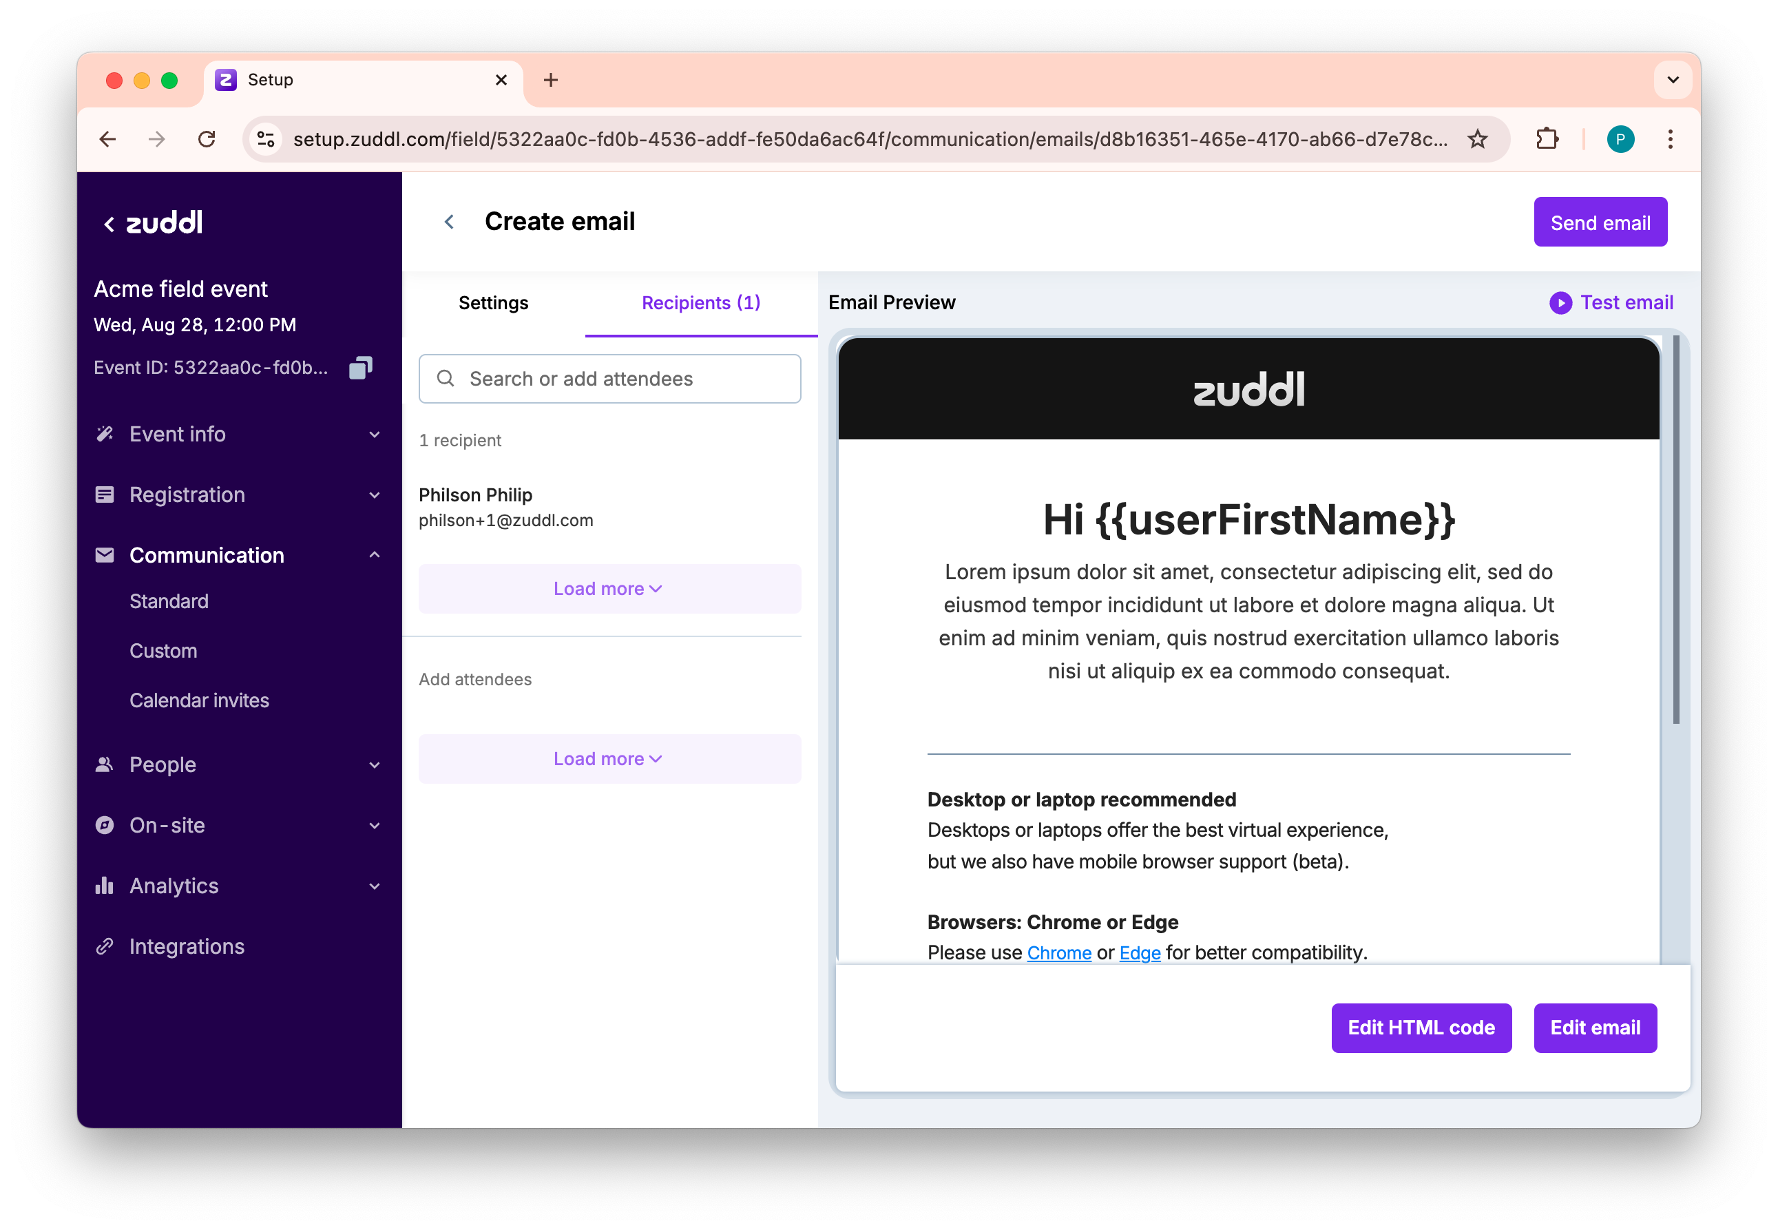The image size is (1778, 1230).
Task: Open the browser extensions puzzle icon
Action: pos(1547,140)
